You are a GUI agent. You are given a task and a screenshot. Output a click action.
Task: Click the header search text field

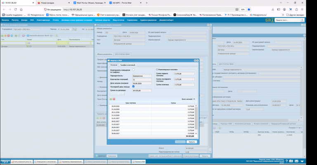288,20
